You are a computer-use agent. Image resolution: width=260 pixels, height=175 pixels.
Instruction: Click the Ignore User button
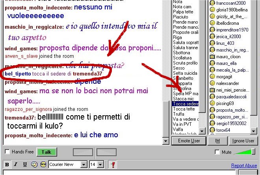point(243,141)
